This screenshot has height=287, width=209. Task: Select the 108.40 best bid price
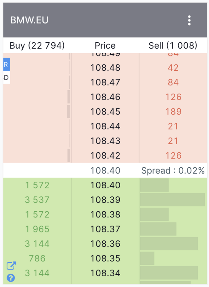pos(105,185)
